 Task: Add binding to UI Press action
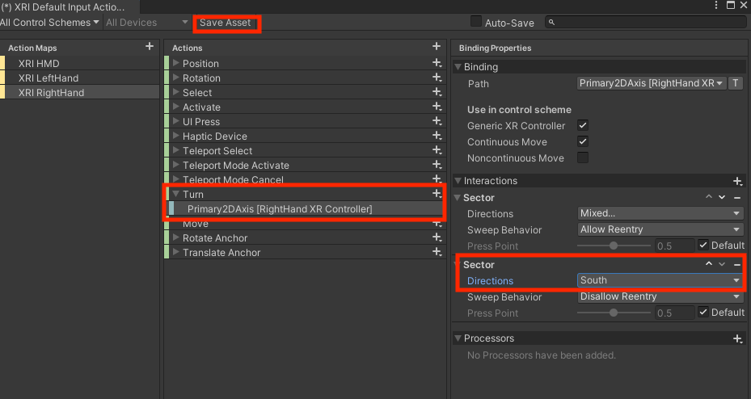(437, 121)
